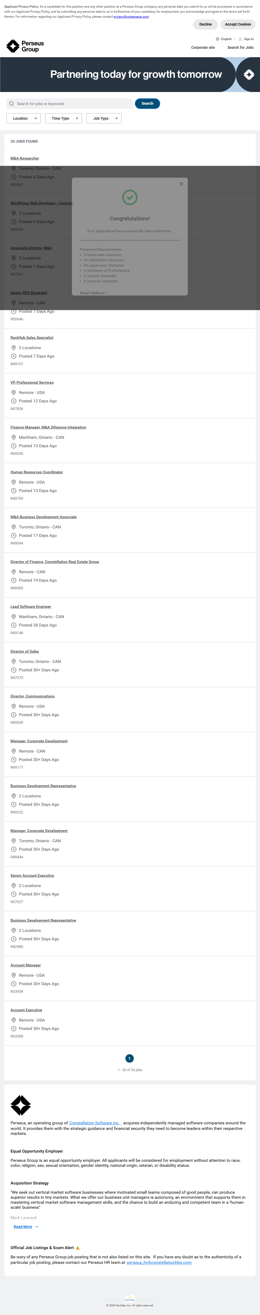Click the scam alert warning icon
Viewport: 260px width, 1315px height.
[x=78, y=1247]
